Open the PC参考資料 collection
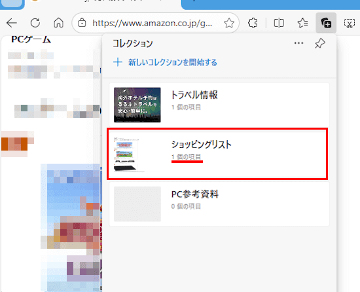The height and width of the screenshot is (292, 360). 219,204
